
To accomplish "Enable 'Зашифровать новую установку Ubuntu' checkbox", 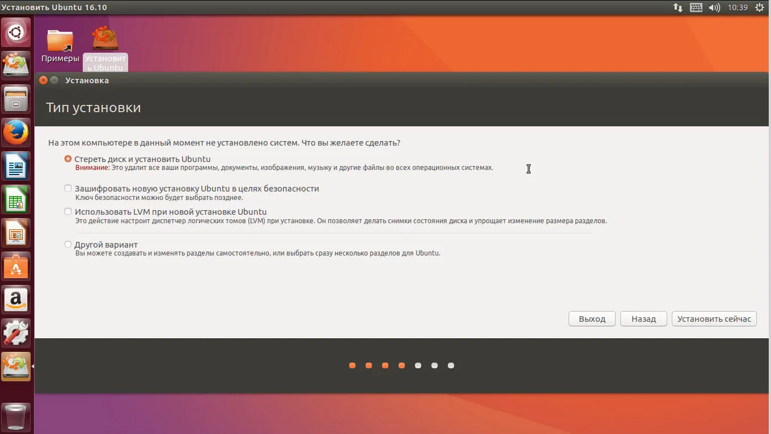I will click(68, 188).
